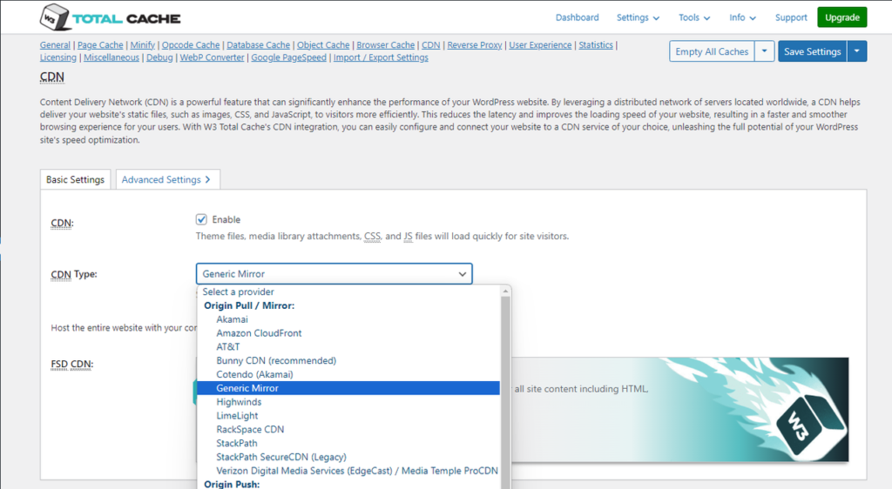The height and width of the screenshot is (489, 892).
Task: Click the W3 Total Cache logo
Action: (109, 17)
